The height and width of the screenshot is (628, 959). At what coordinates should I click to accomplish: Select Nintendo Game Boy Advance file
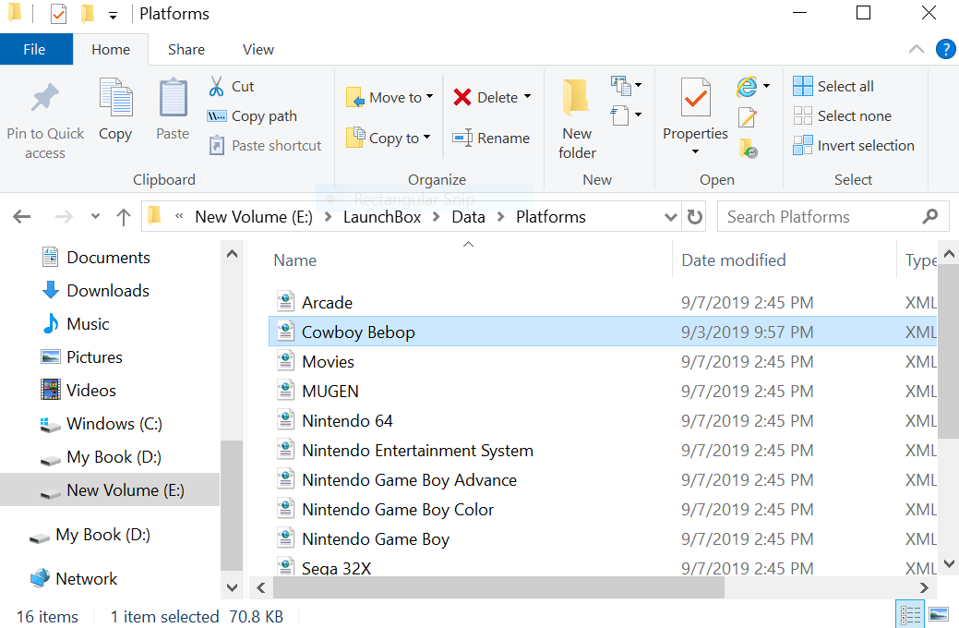coord(603,480)
